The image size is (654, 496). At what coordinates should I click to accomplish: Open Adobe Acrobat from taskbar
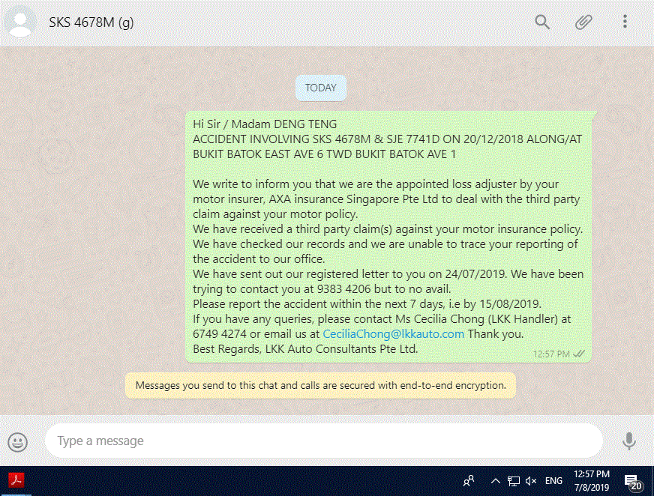(16, 480)
